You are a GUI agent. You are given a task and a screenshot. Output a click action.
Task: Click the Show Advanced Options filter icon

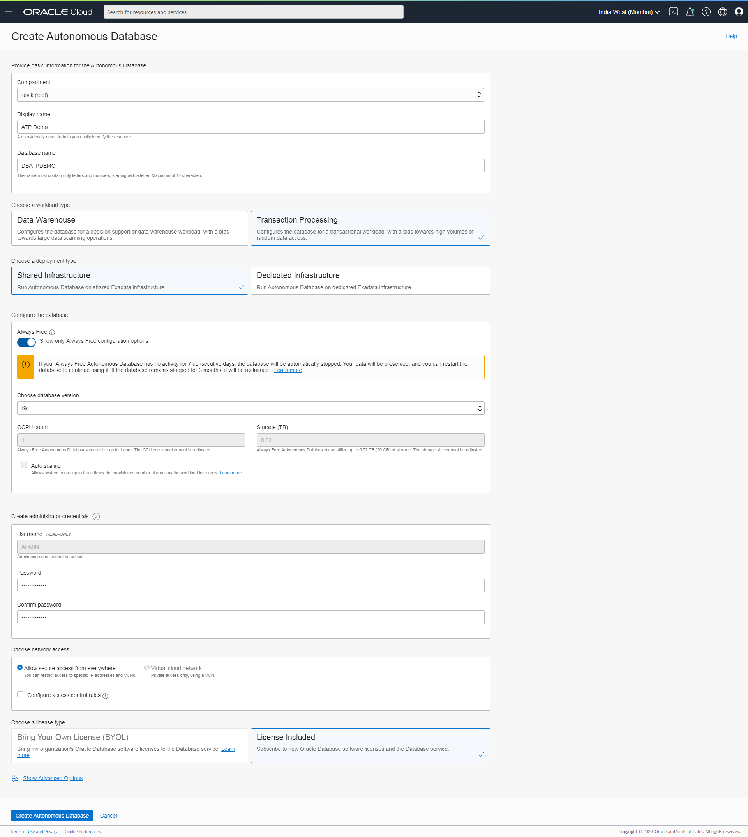click(15, 778)
